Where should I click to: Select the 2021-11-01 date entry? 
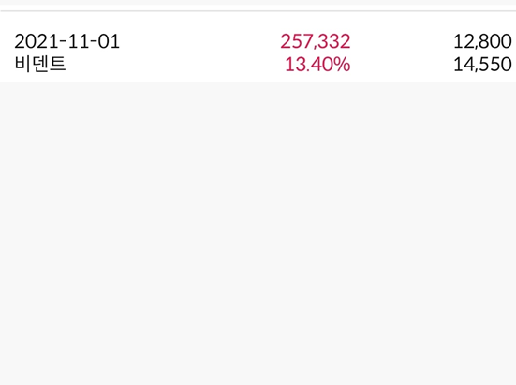pyautogui.click(x=67, y=41)
